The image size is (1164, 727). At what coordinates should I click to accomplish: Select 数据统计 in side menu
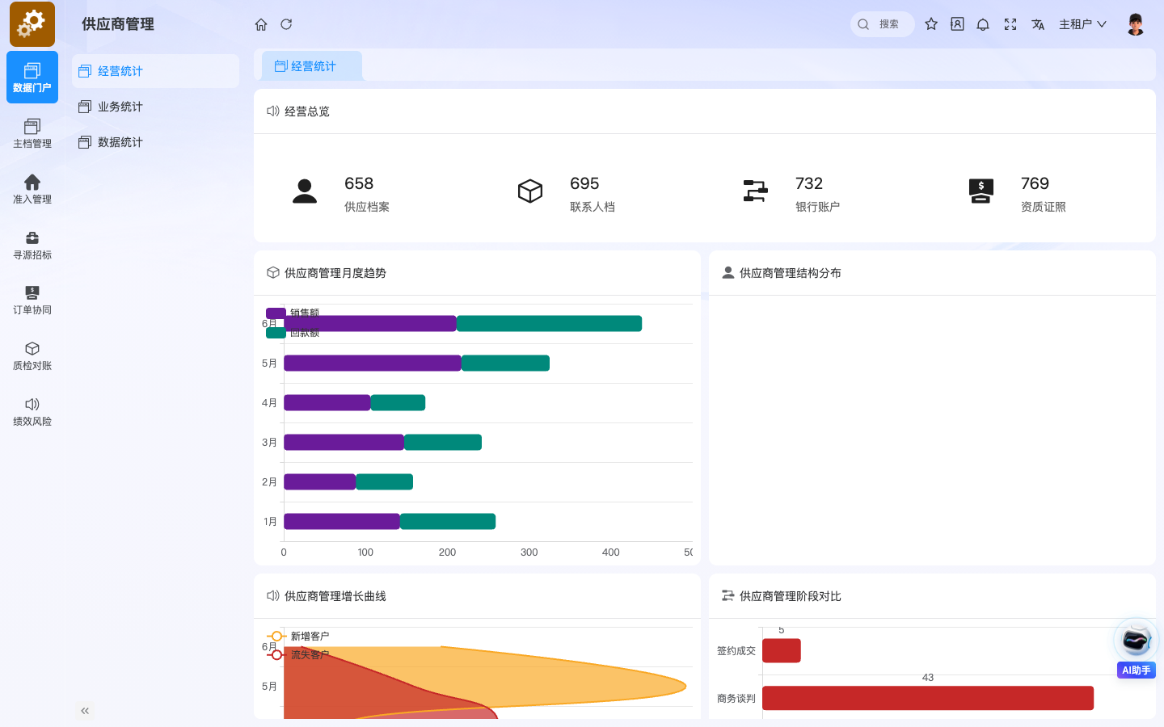coord(155,142)
